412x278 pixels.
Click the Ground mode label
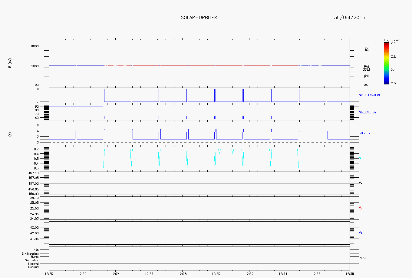click(x=33, y=267)
